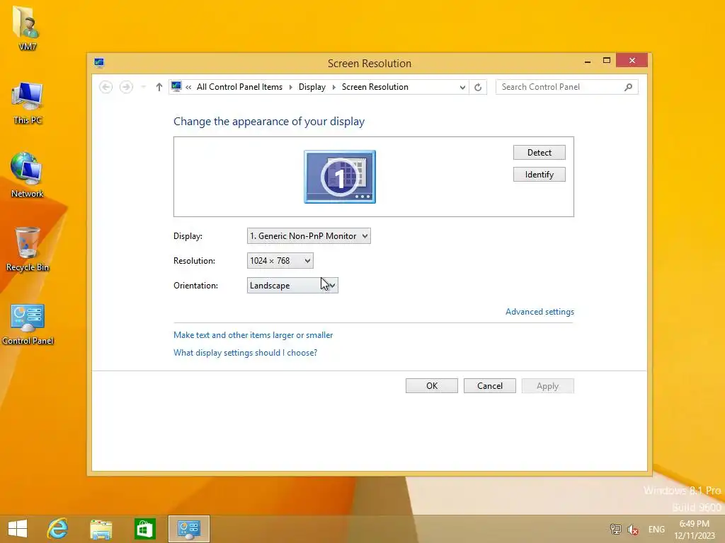Viewport: 725px width, 543px height.
Task: Open Advanced settings link
Action: [x=540, y=312]
